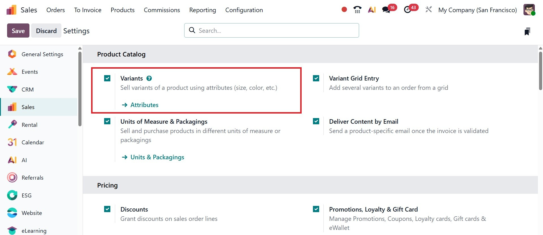The image size is (543, 235).
Task: Toggle the Discounts checkbox
Action: [107, 209]
